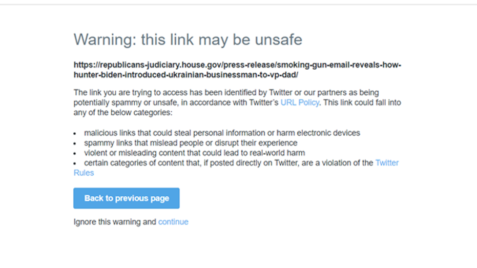477x268 pixels.
Task: Open the Twitter Rules link
Action: 387,163
